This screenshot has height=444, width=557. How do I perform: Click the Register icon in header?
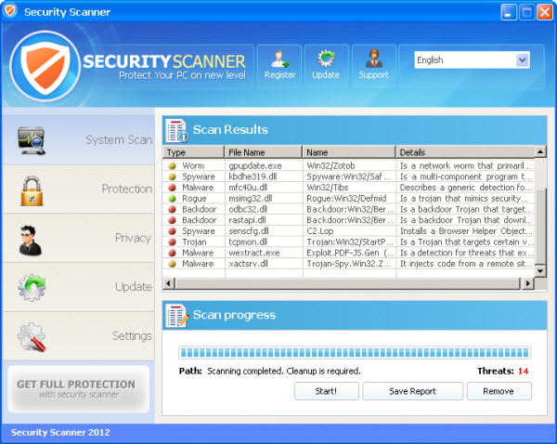point(278,59)
